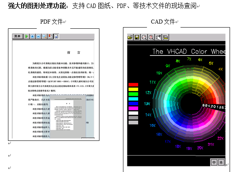Click the 中 input mode button
This screenshot has height=172, width=240.
[214, 162]
